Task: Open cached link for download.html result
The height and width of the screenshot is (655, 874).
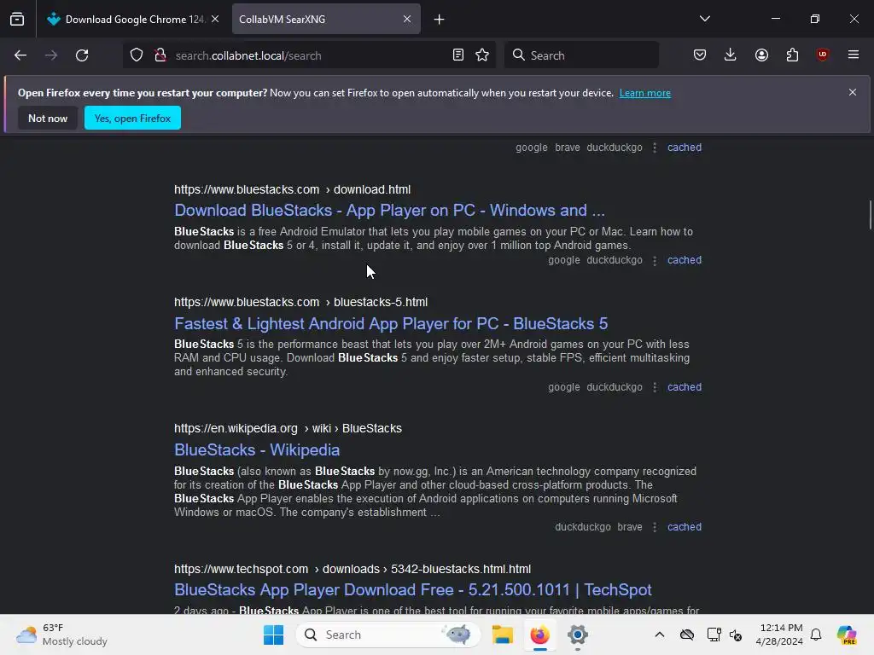Action: (x=685, y=260)
